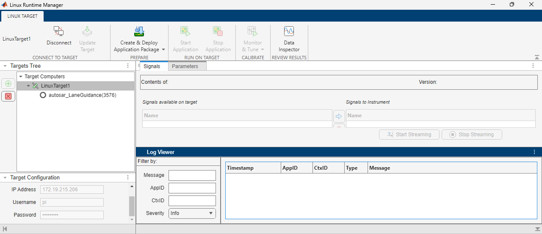The image size is (542, 234).
Task: Open the Severity dropdown
Action: pyautogui.click(x=192, y=213)
